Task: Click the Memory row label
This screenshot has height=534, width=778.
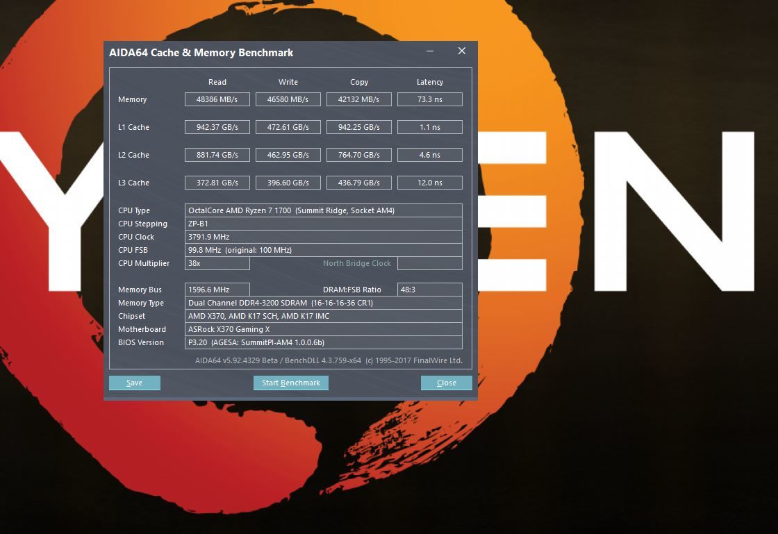Action: [x=133, y=99]
